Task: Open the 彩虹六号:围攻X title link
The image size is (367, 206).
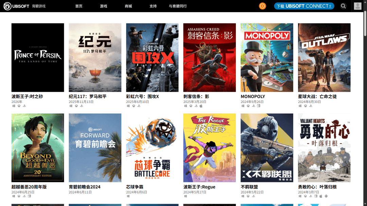Action: click(x=142, y=97)
